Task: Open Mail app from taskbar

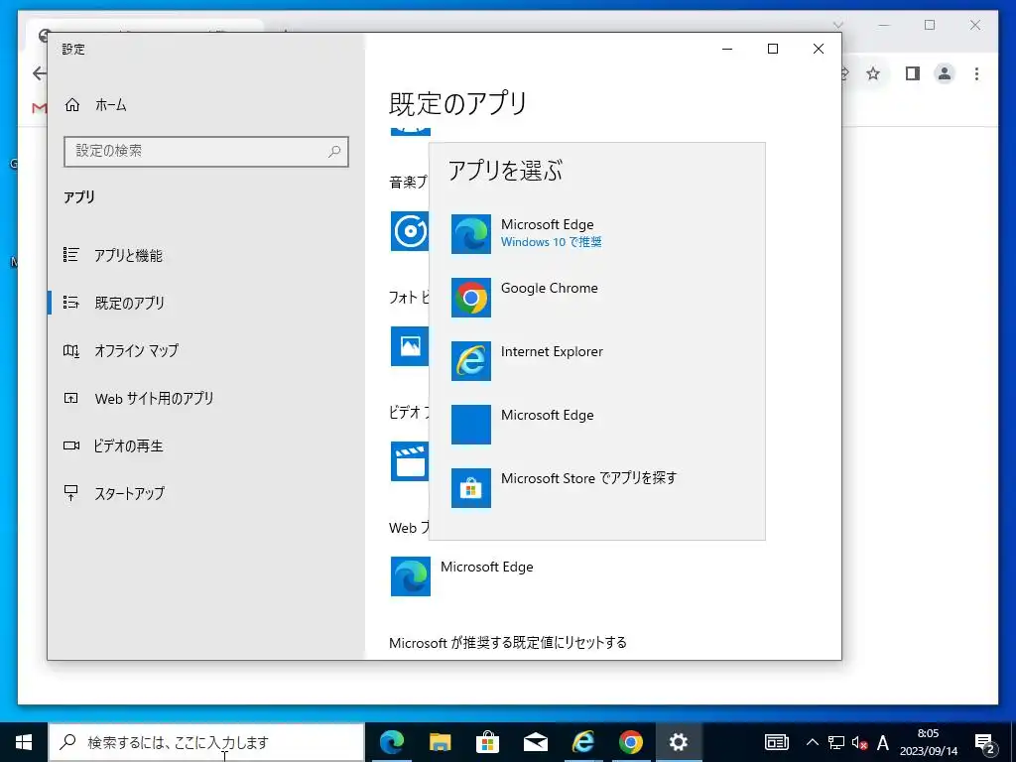Action: pyautogui.click(x=535, y=742)
